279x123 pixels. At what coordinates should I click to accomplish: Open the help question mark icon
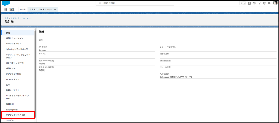[x=259, y=3]
